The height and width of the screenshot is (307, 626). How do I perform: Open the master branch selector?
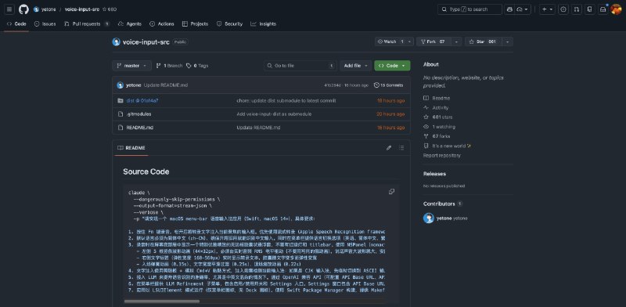131,66
